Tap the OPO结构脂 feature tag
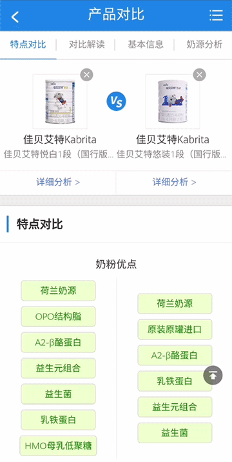Screen dimensions: 232x462 pos(58,316)
